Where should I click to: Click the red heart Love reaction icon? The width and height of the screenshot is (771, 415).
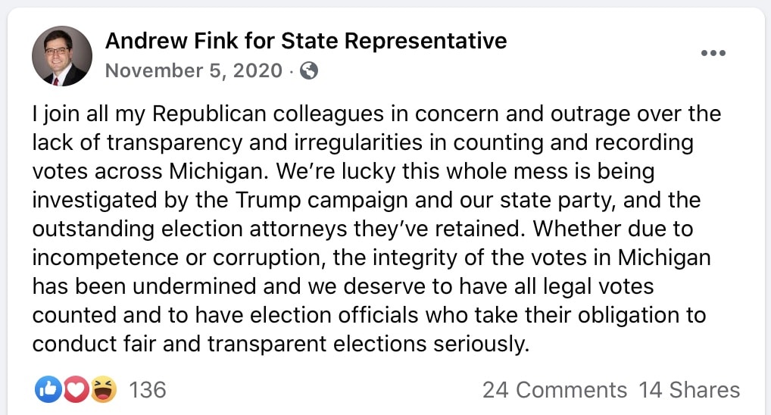[76, 389]
